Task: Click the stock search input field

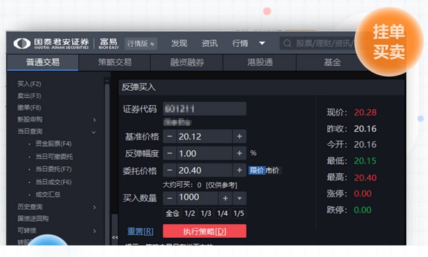Action: [318, 43]
